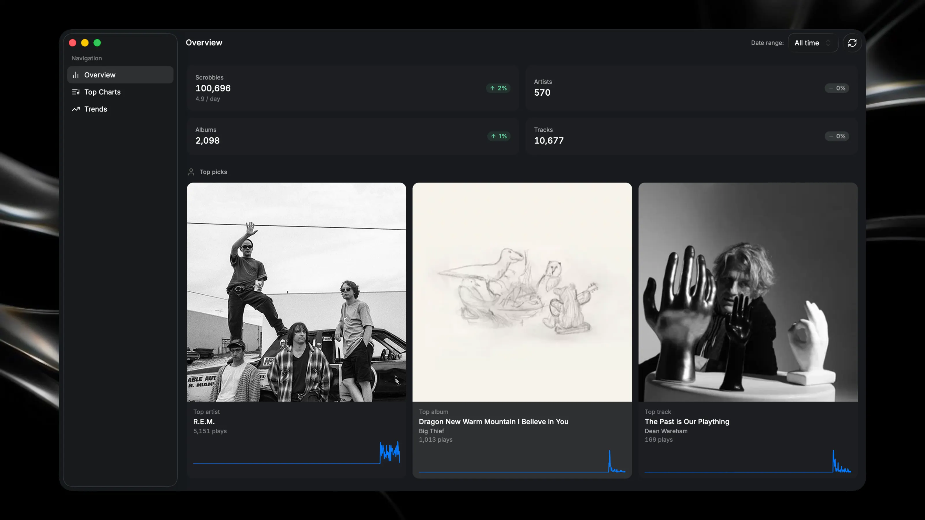Click the 5,151 plays label
This screenshot has width=925, height=520.
click(210, 431)
